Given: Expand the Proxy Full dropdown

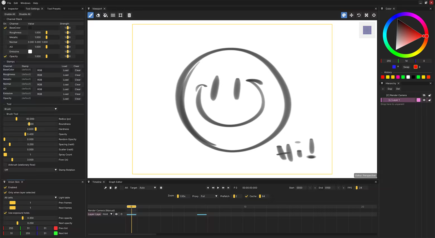Looking at the screenshot, I should (x=209, y=196).
